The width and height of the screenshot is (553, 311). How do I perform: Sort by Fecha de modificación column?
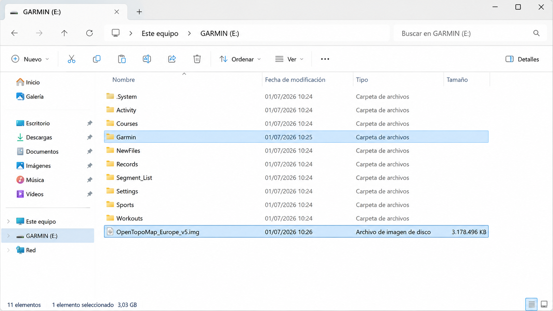295,80
